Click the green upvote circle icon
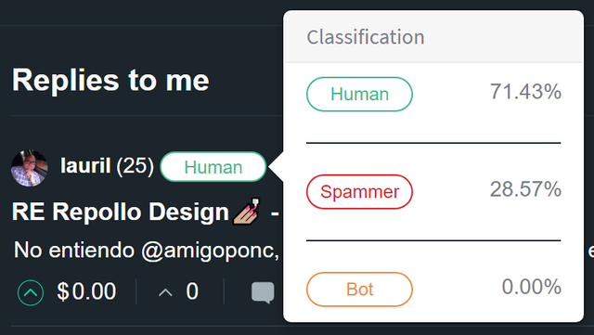The image size is (594, 335). pyautogui.click(x=31, y=292)
